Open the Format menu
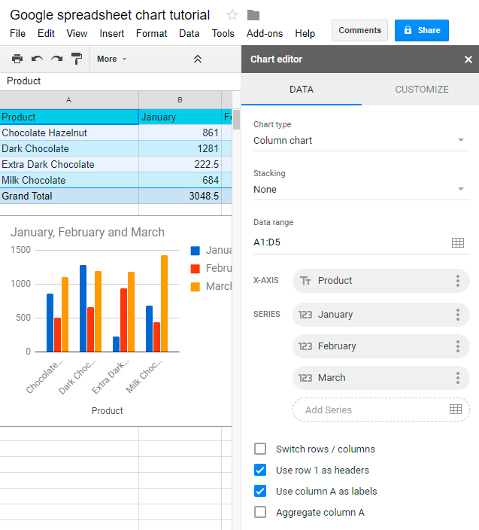 click(x=152, y=33)
